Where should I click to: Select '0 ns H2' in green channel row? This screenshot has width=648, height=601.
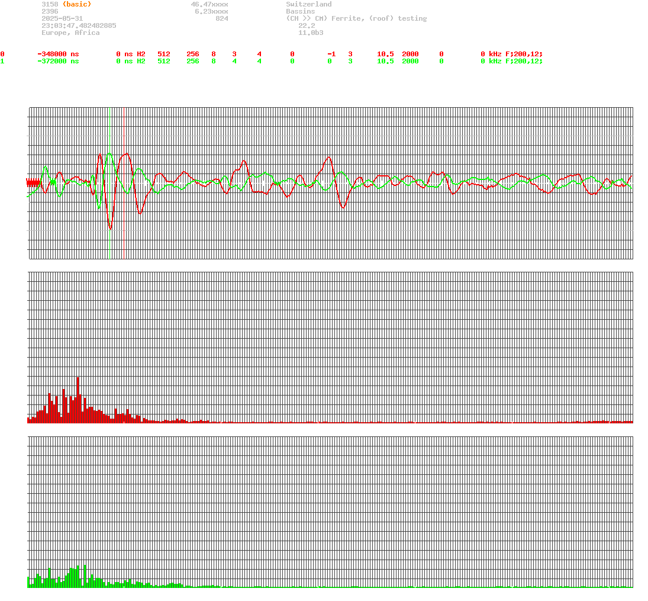tap(131, 61)
